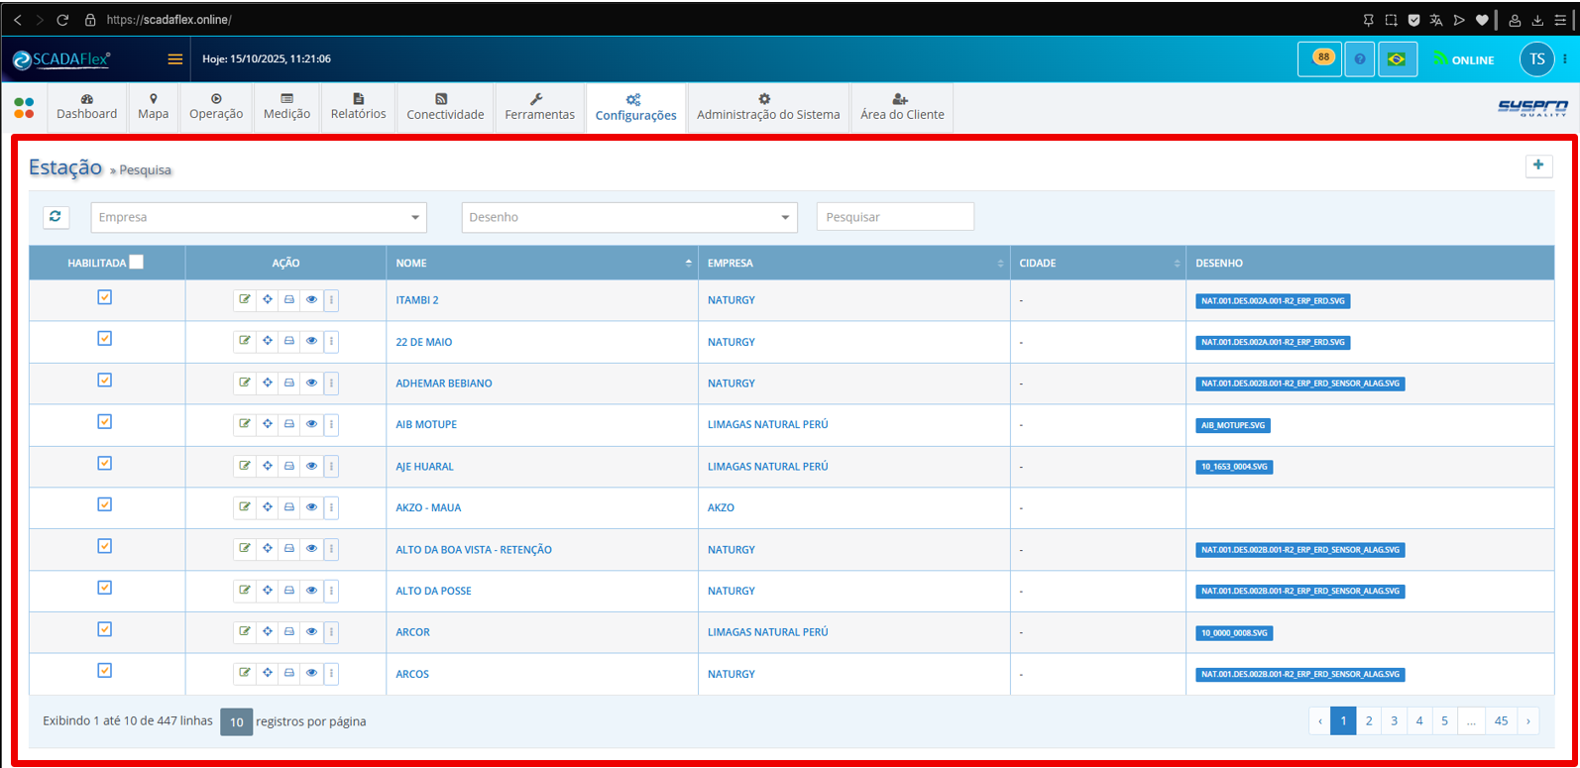Click the refresh icon beside Empresa filter
The image size is (1580, 768).
pos(56,216)
